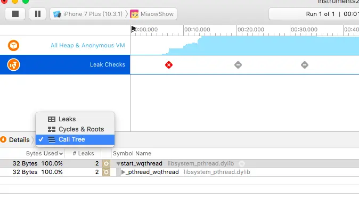Choose Call Tree from the detail menu
This screenshot has height=199, width=359.
click(x=75, y=139)
